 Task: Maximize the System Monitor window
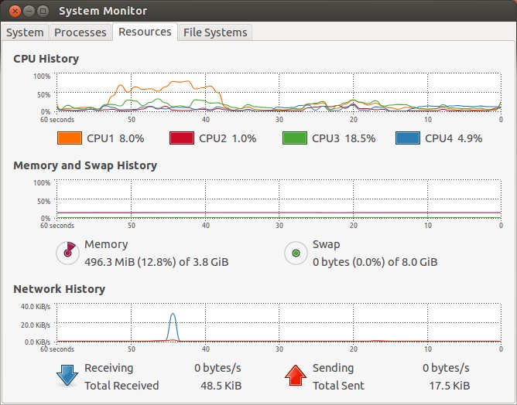[x=43, y=11]
